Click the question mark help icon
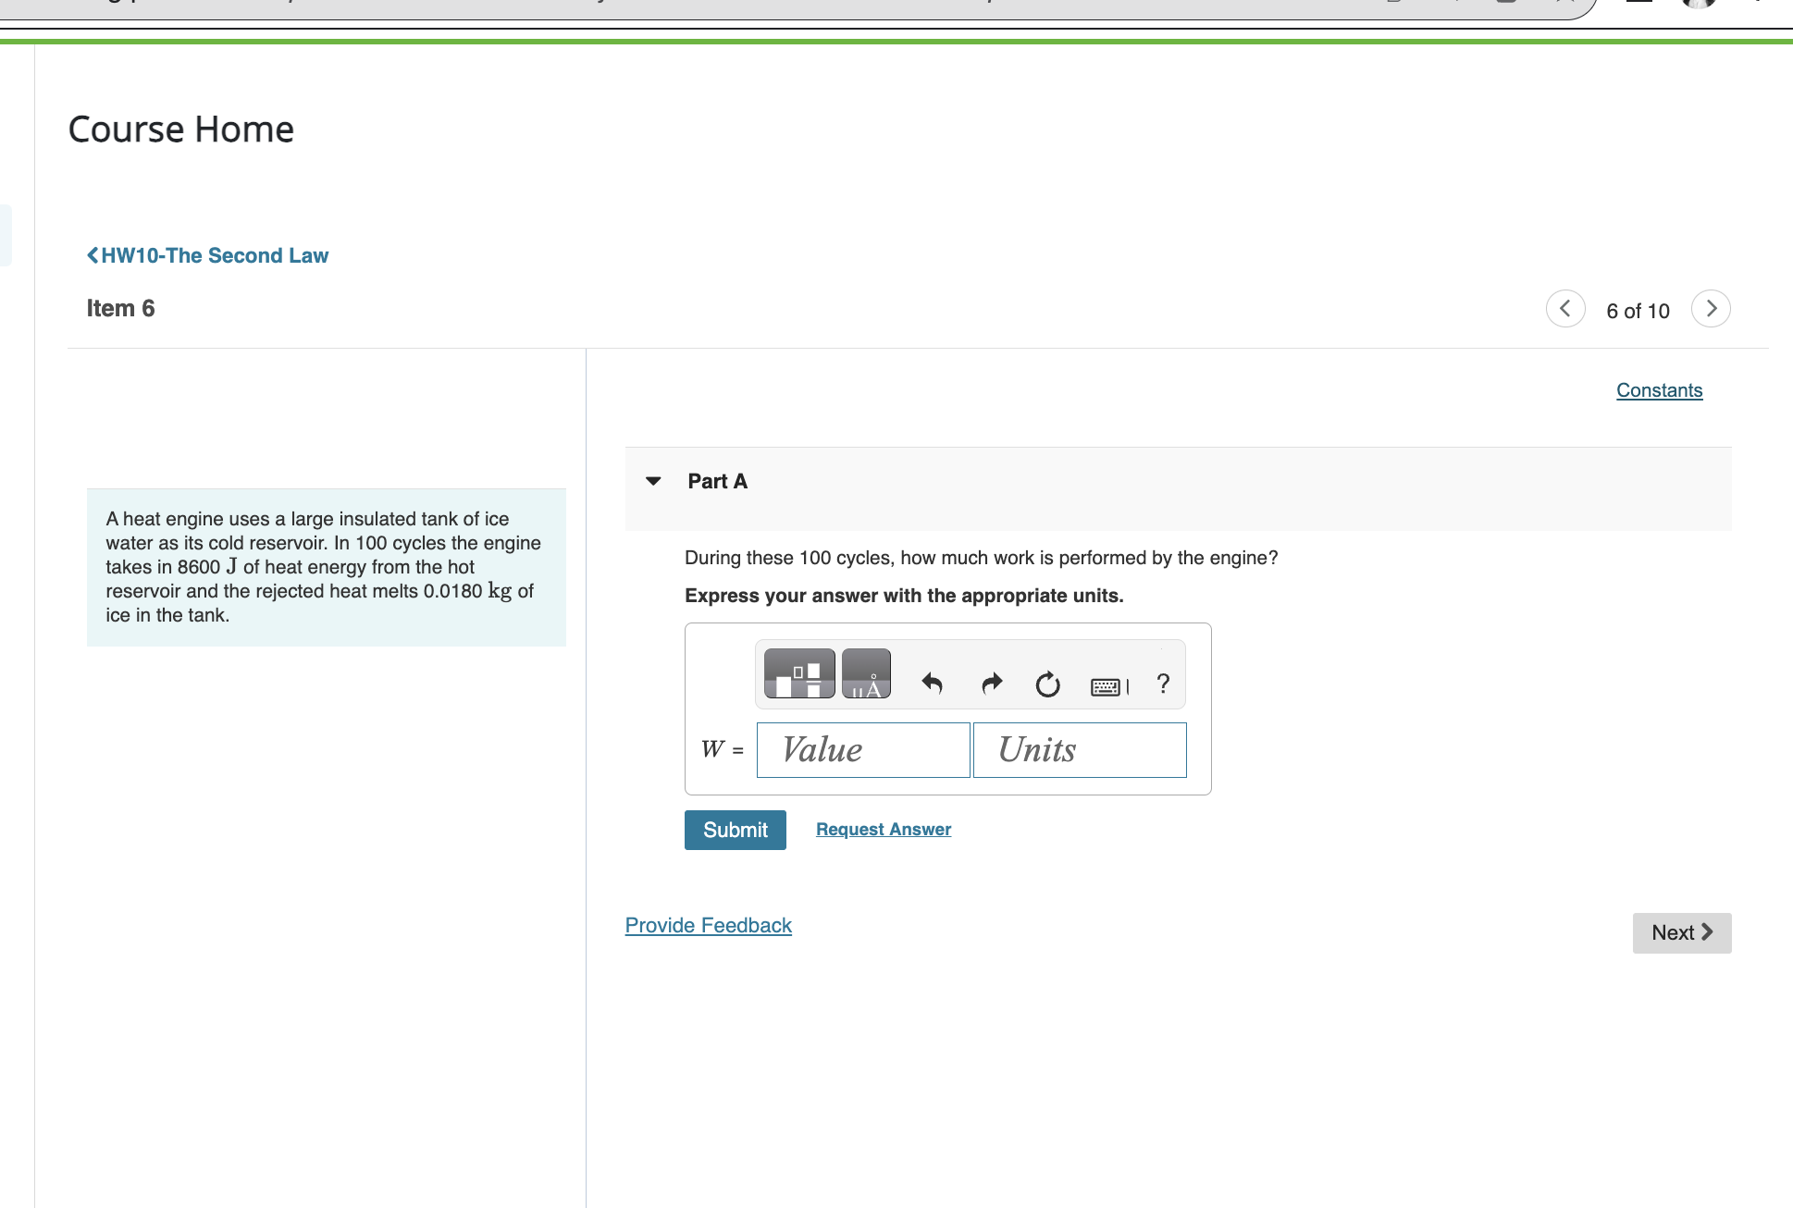1793x1208 pixels. click(x=1163, y=684)
